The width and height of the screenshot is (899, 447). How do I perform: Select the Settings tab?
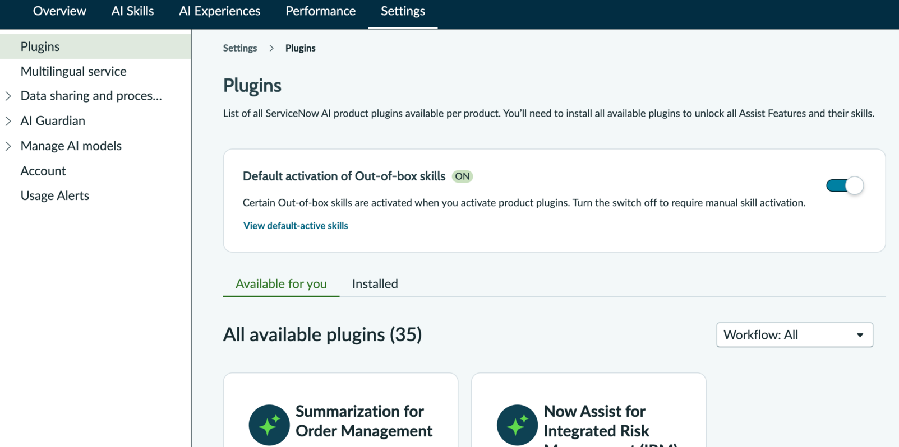[x=403, y=11]
